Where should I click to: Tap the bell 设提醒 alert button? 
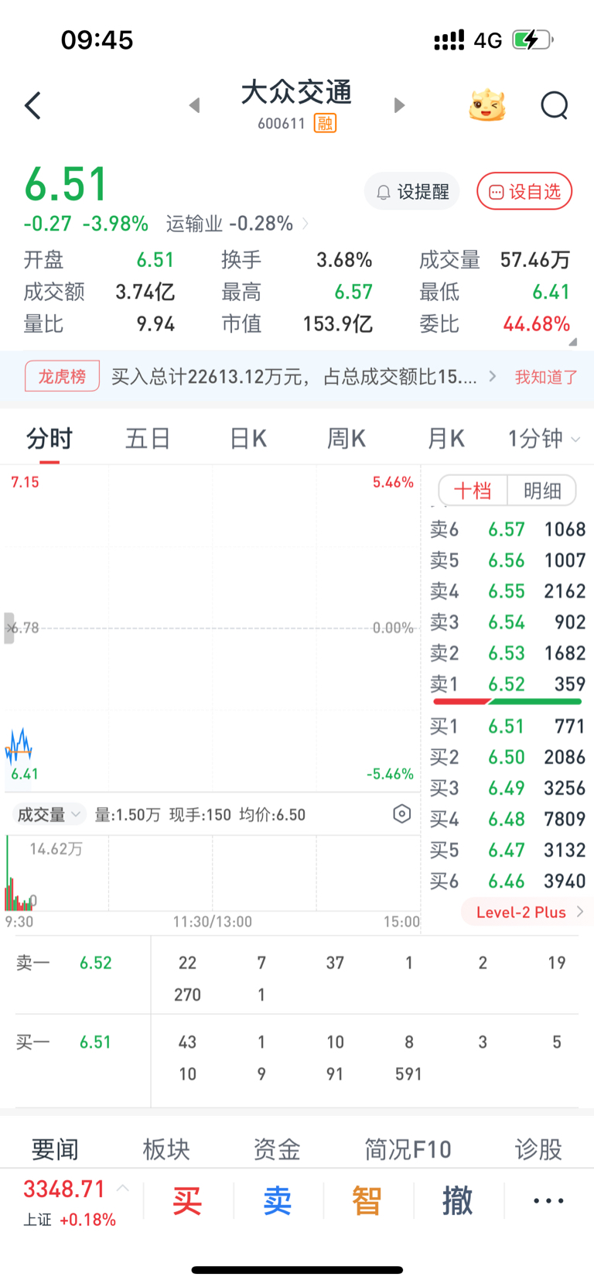point(412,191)
